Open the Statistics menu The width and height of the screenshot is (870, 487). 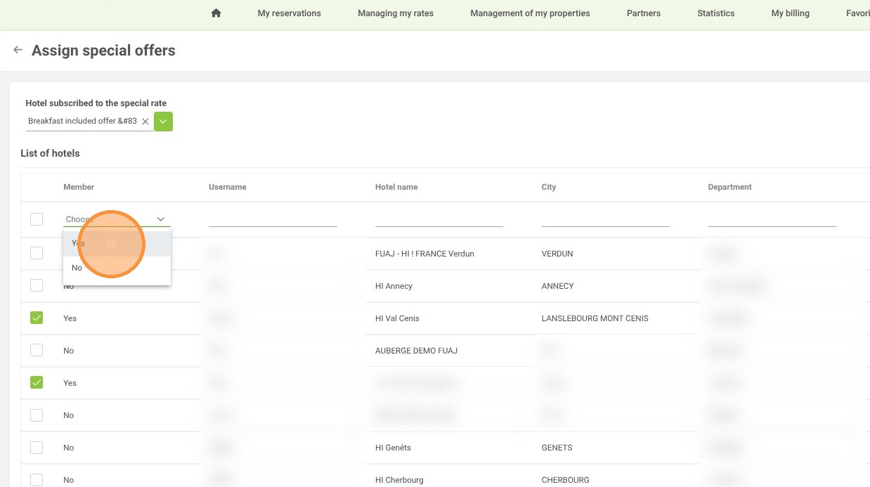point(716,13)
